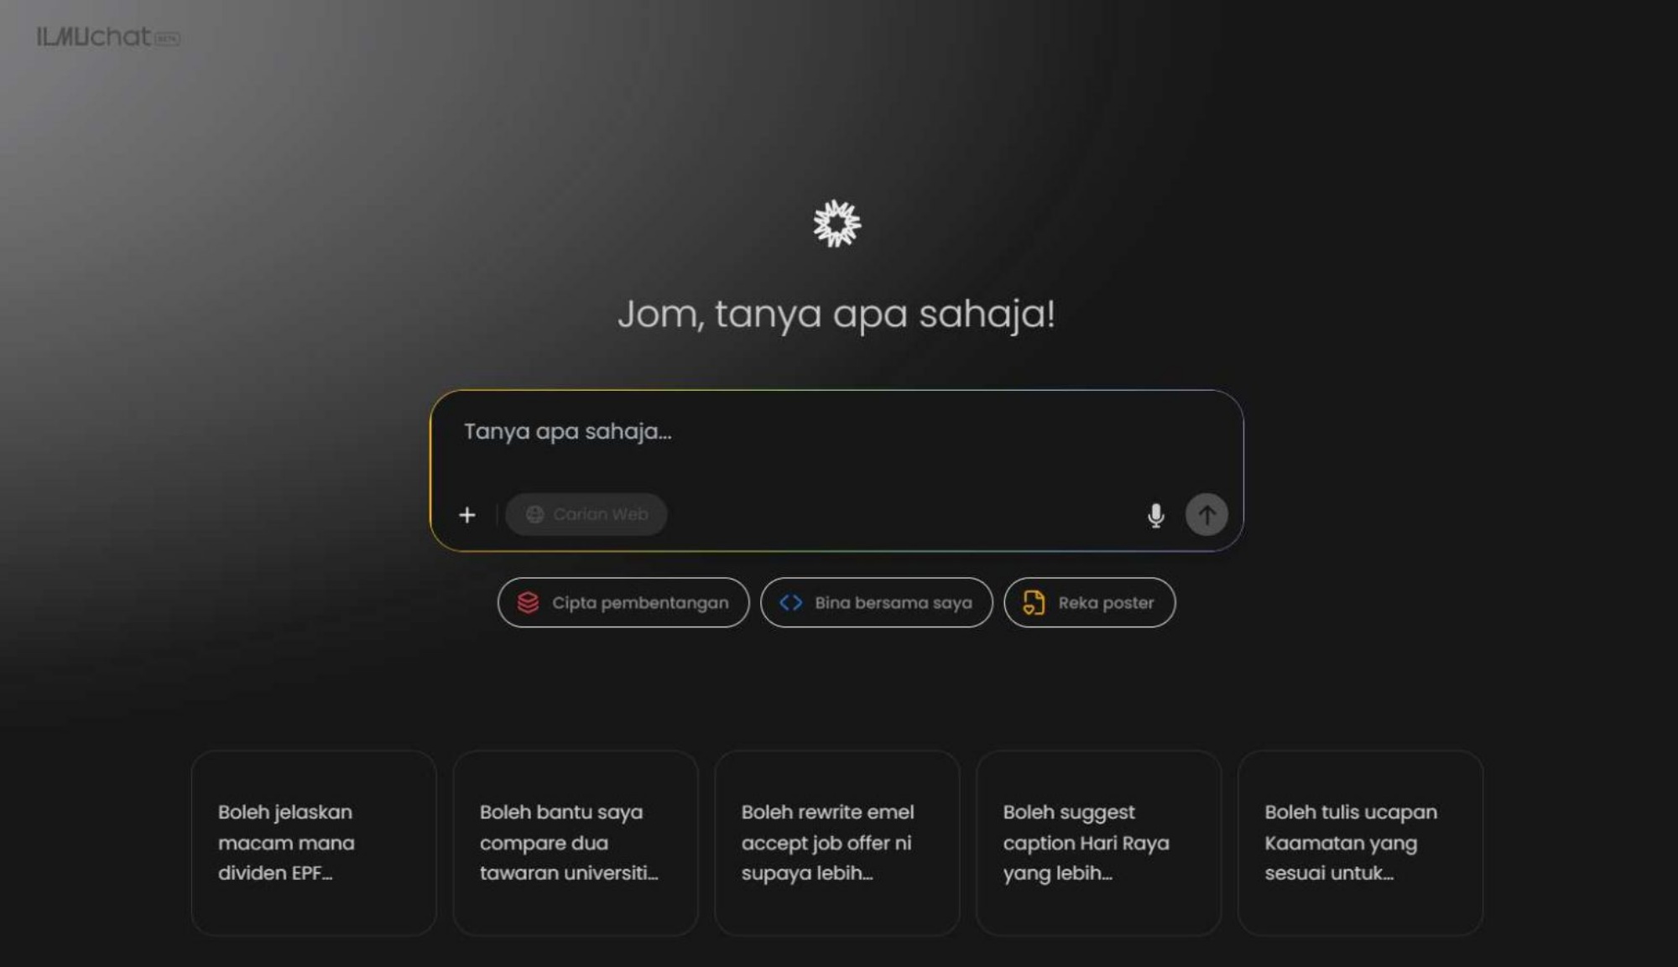Click the red stack icon on Cipta pembentangan
1678x967 pixels.
click(x=528, y=603)
